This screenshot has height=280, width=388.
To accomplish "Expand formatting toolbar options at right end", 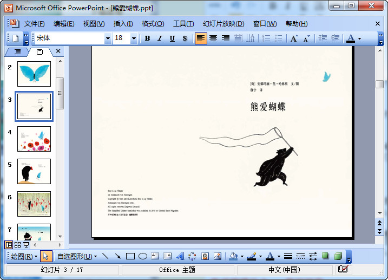I will click(380, 39).
